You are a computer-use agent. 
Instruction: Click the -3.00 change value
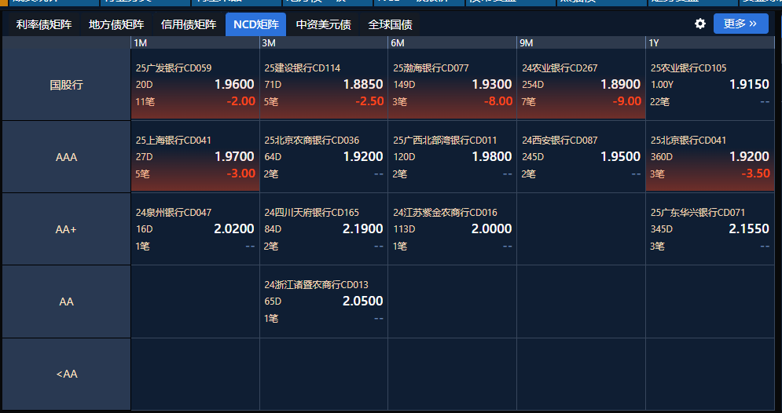[x=240, y=174]
